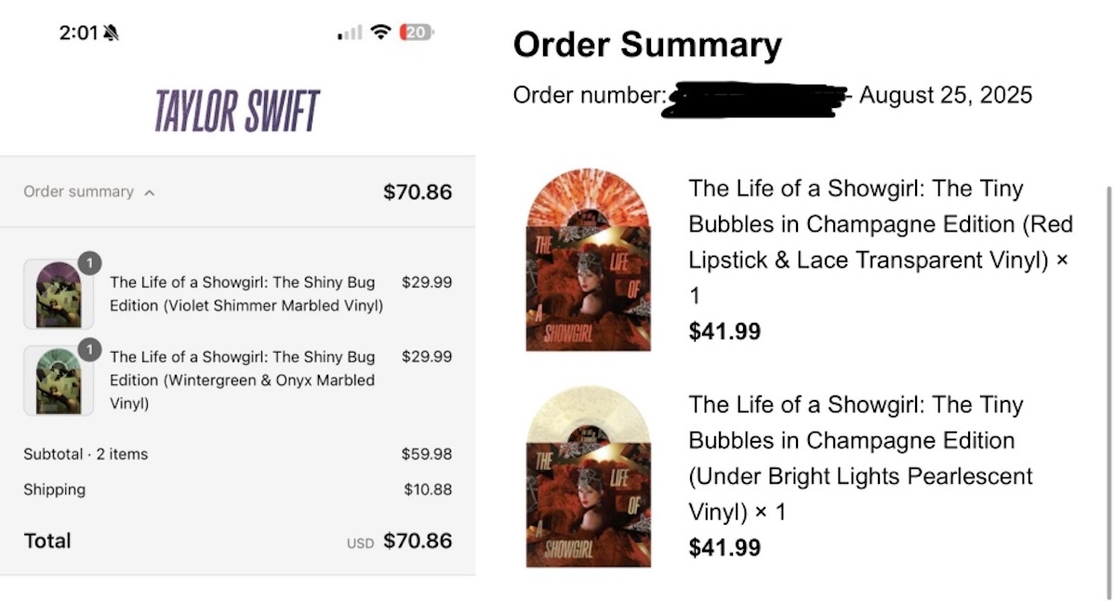1116x602 pixels.
Task: Open Red Lipstick & Lace vinyl image
Action: (x=589, y=260)
